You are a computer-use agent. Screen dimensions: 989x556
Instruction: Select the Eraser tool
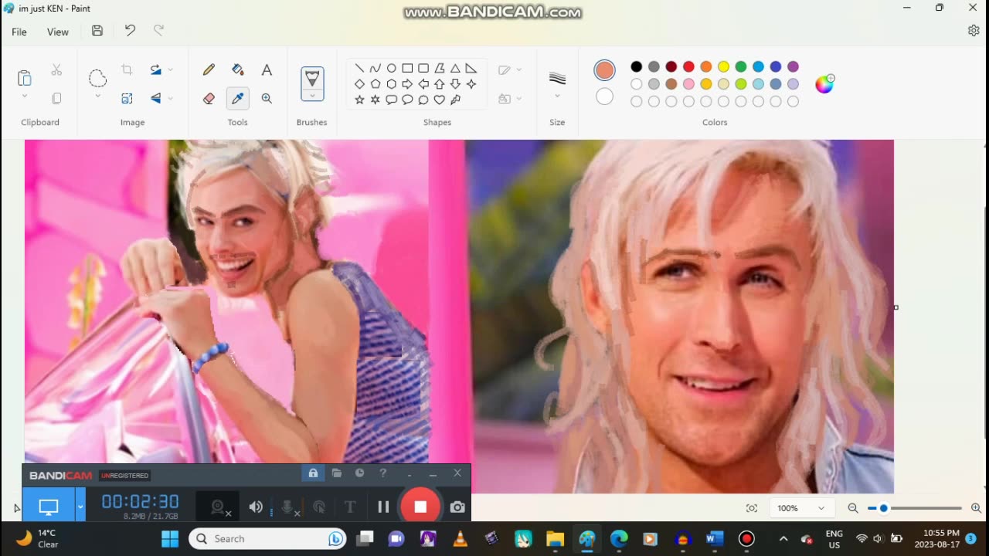point(209,98)
